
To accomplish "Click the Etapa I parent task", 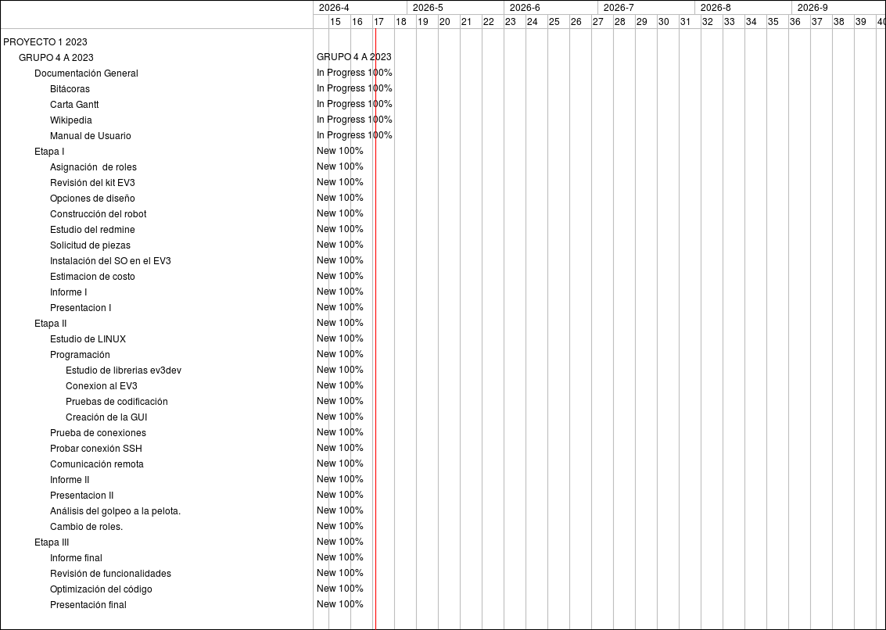I will [x=49, y=152].
